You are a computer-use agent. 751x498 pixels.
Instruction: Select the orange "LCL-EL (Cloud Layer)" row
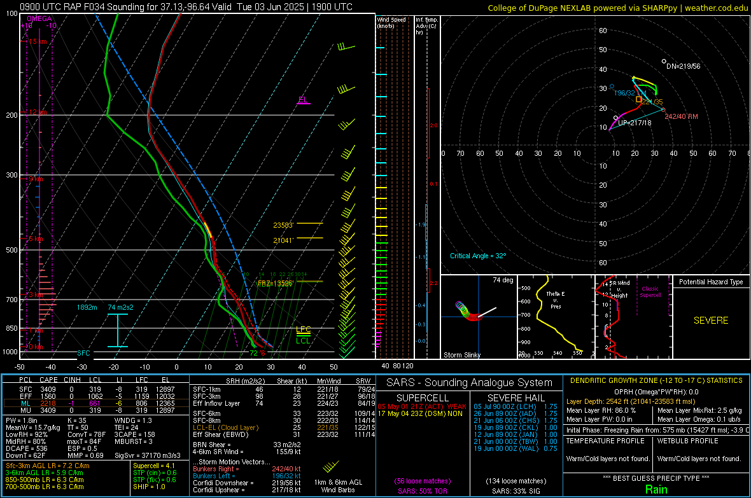click(x=284, y=427)
